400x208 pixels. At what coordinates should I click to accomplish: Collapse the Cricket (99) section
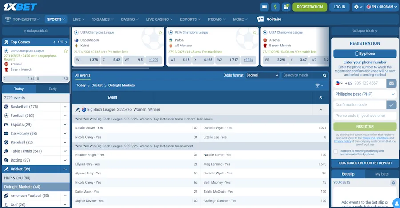point(65,169)
